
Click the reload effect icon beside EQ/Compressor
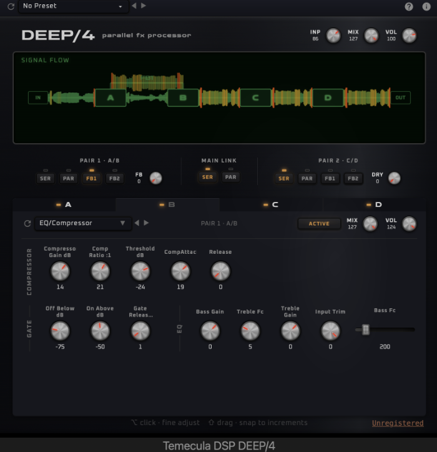click(x=27, y=223)
